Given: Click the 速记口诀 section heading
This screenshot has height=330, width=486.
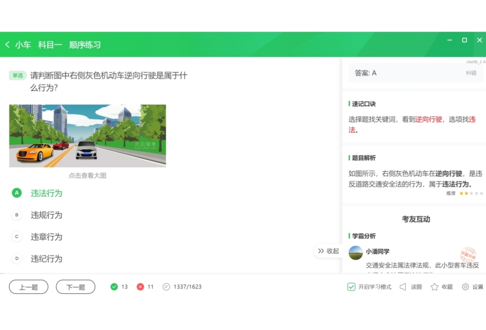Looking at the screenshot, I should pyautogui.click(x=364, y=104).
